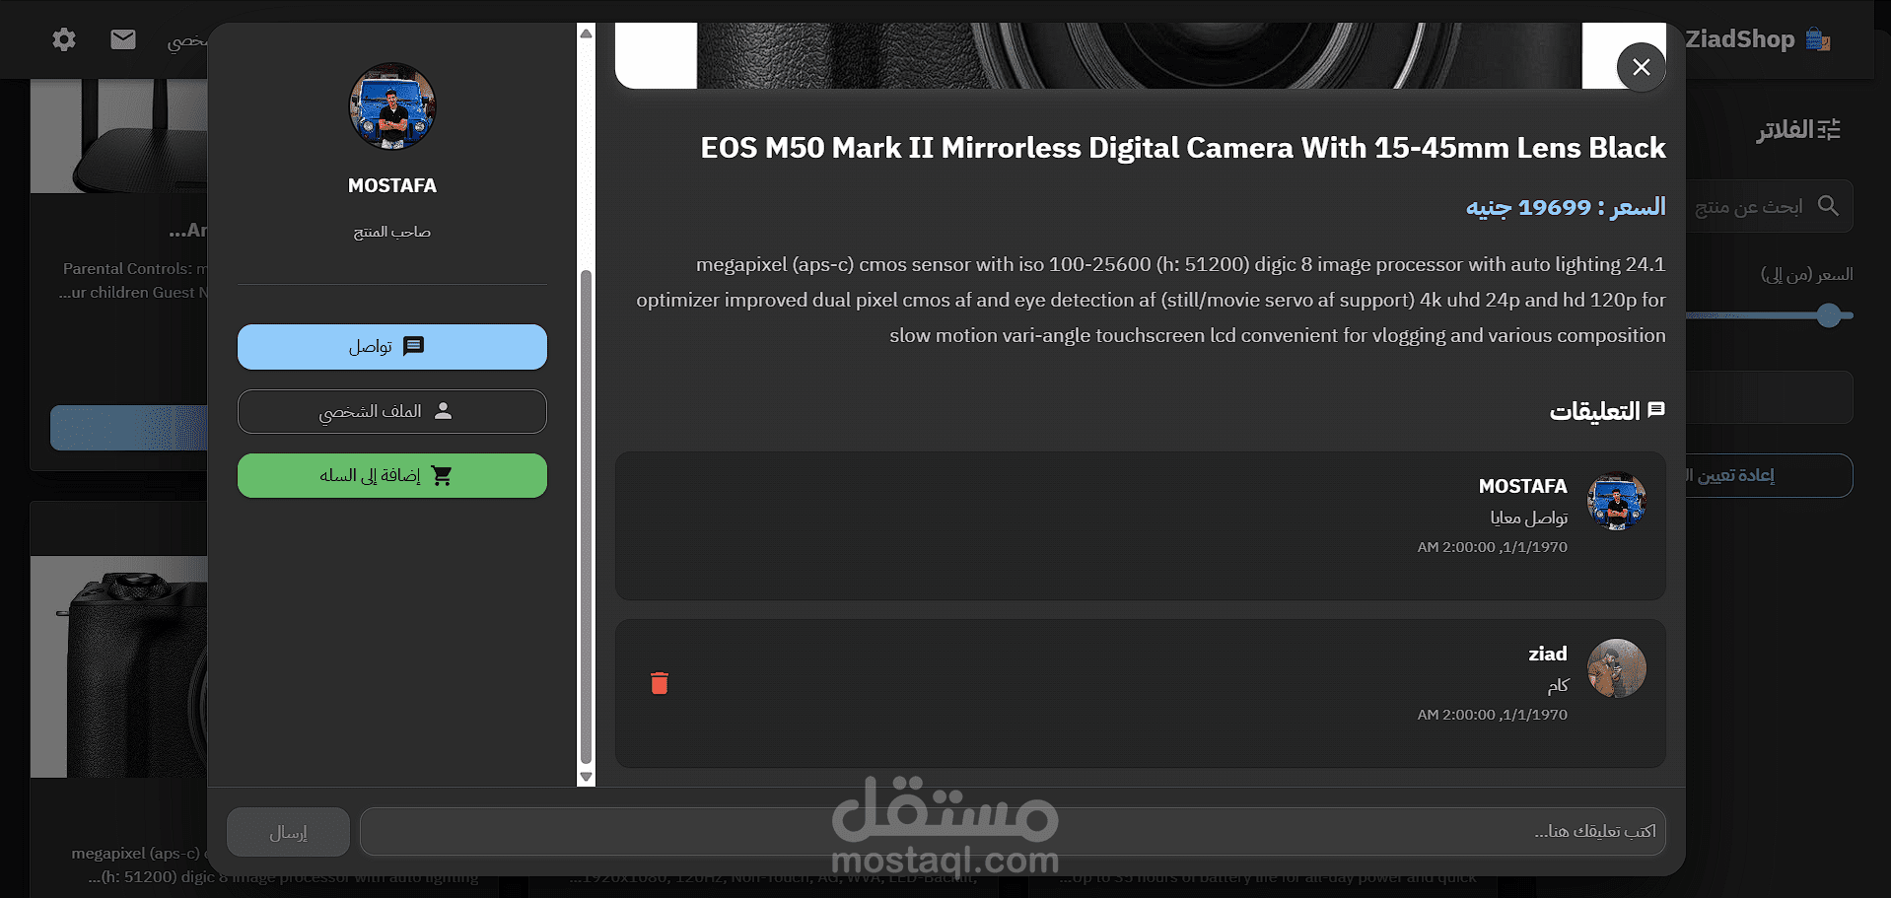Click MOSTAFA's avatar in comment
Viewport: 1891px width, 898px height.
click(x=1617, y=501)
